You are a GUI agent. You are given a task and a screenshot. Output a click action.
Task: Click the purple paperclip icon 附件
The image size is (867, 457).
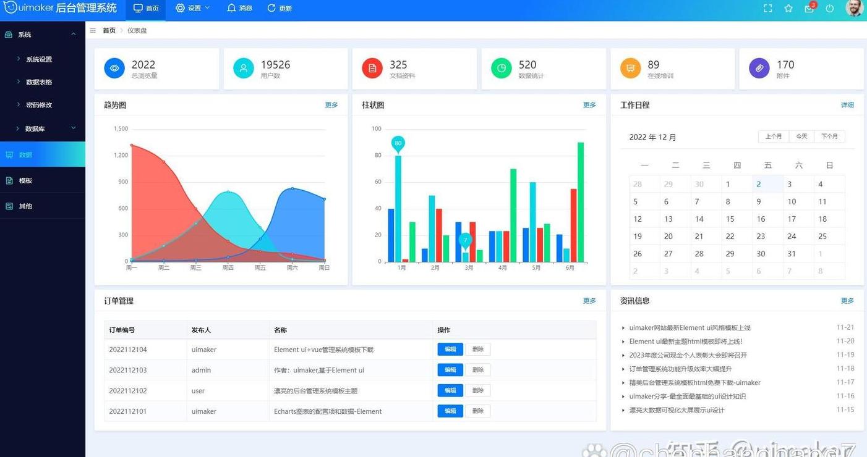coord(759,68)
